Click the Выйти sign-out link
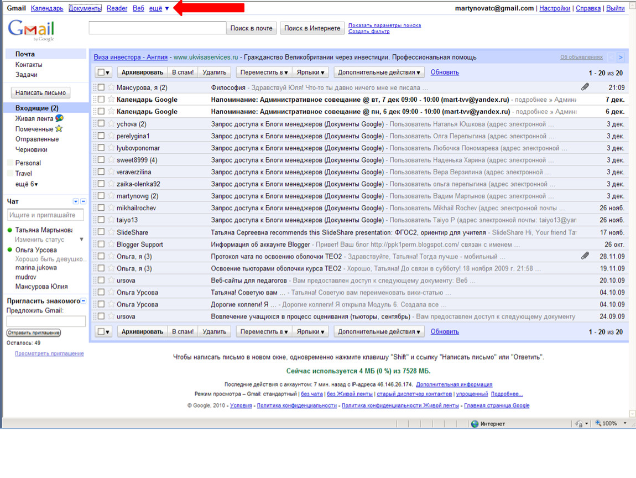636x478 pixels. click(616, 8)
